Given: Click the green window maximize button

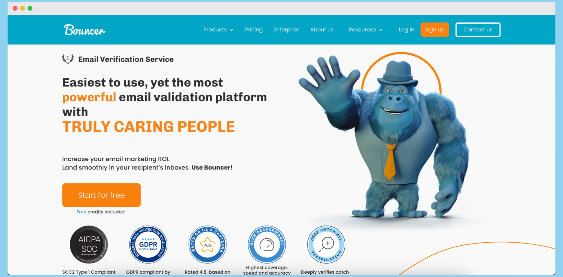Looking at the screenshot, I should tap(30, 8).
